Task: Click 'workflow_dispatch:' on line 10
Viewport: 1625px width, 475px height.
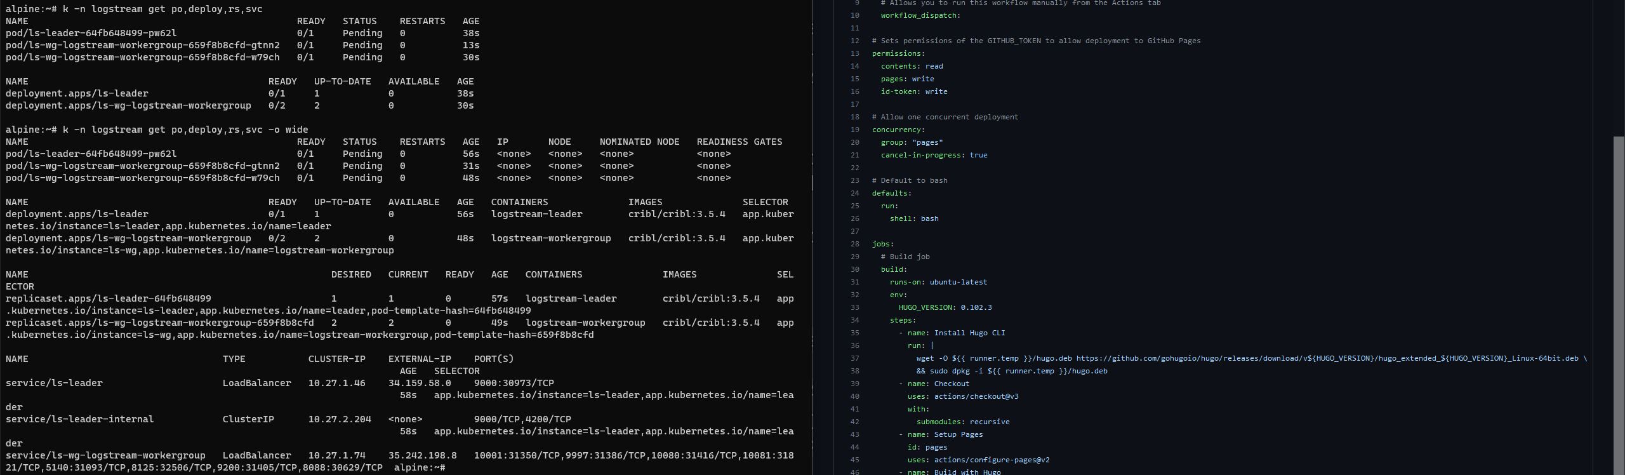Action: (920, 15)
